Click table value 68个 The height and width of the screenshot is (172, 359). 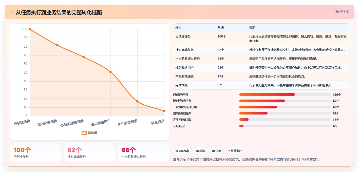point(221,59)
